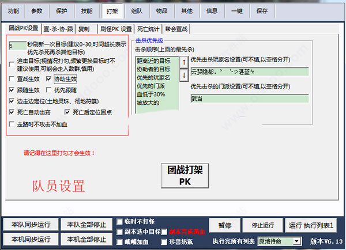Open the 组队 tab
Screen dimensions: 346x250
(x=137, y=11)
